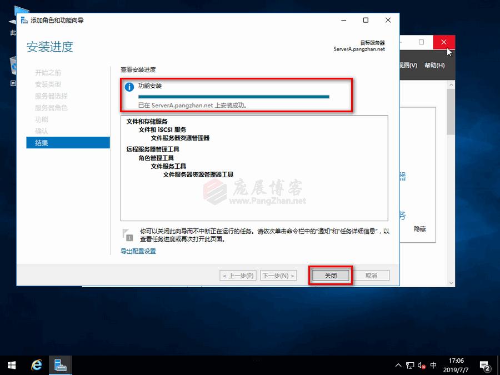Click the 关闭 button to finish installation
Image resolution: width=500 pixels, height=375 pixels.
click(x=330, y=274)
